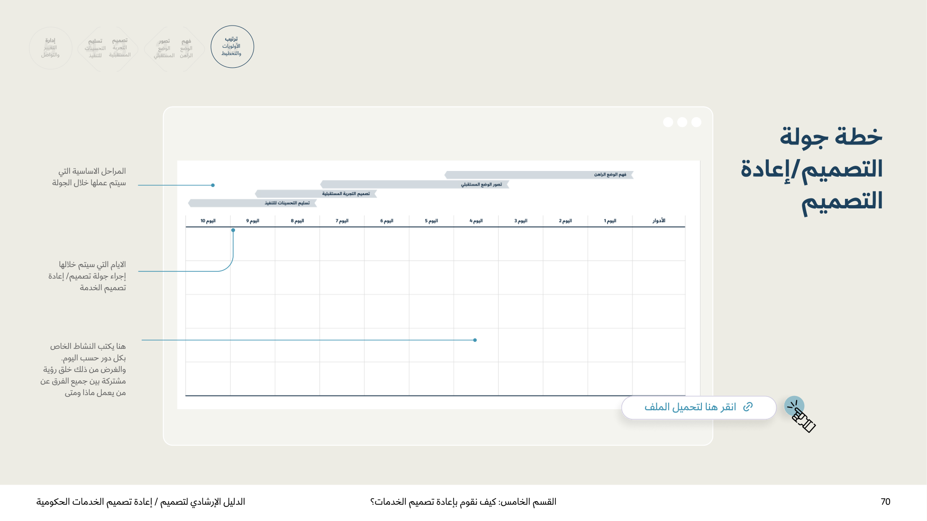Go to تسليم التحسينات للتنفيذ stage

tap(95, 48)
